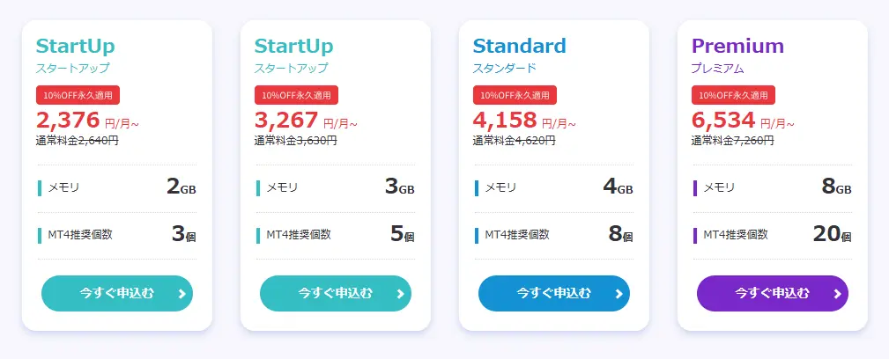This screenshot has height=359, width=889.
Task: Apply for the 2GB StartUp plan
Action: (x=116, y=293)
